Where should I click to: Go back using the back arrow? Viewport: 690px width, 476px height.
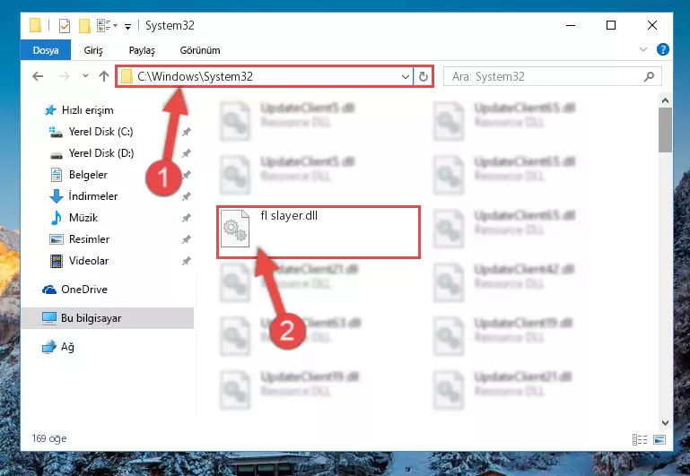pyautogui.click(x=38, y=76)
